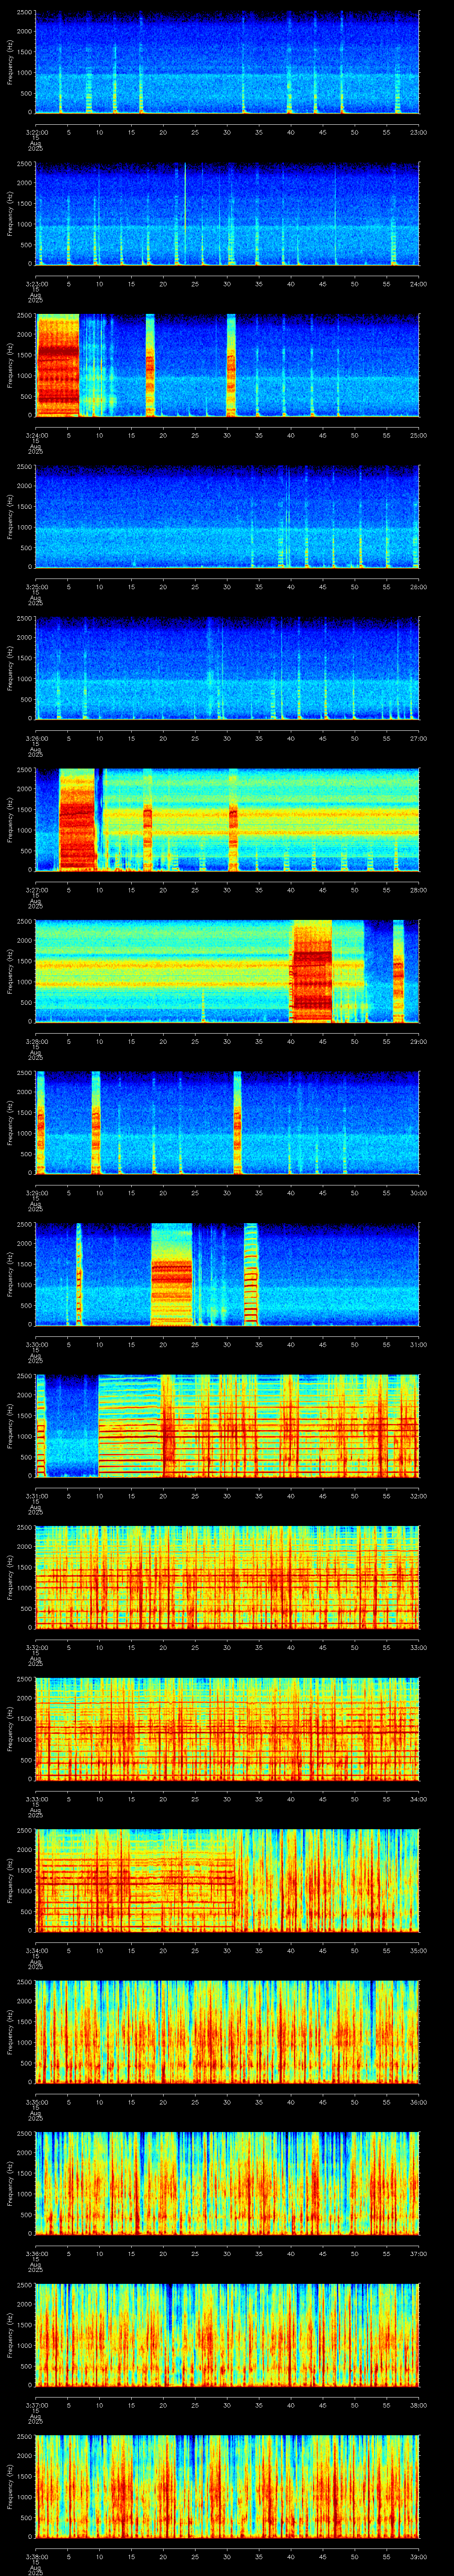Open the spectrogram panel starting at 3:27:00
The height and width of the screenshot is (2576, 454).
point(227,820)
